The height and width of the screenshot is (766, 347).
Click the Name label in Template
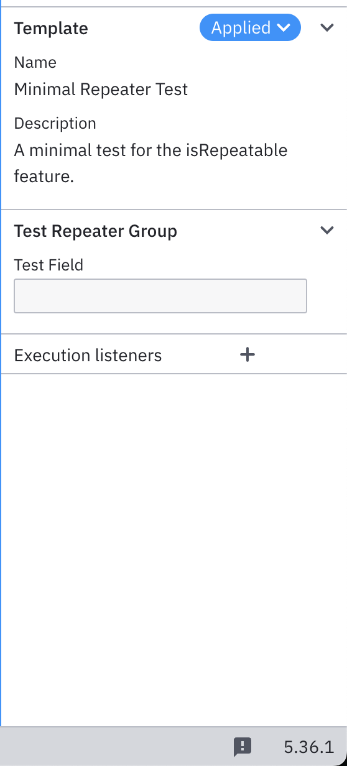tap(35, 62)
